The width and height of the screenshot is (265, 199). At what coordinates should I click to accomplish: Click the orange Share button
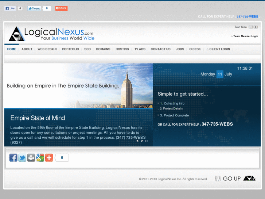coord(61,8)
